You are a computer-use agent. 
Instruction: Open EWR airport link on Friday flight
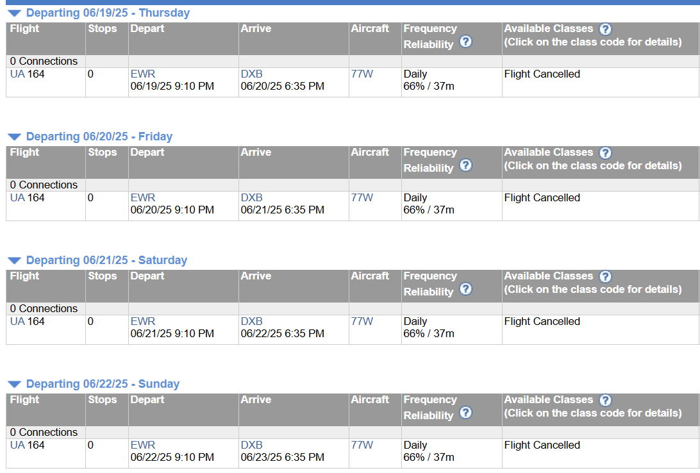(143, 197)
